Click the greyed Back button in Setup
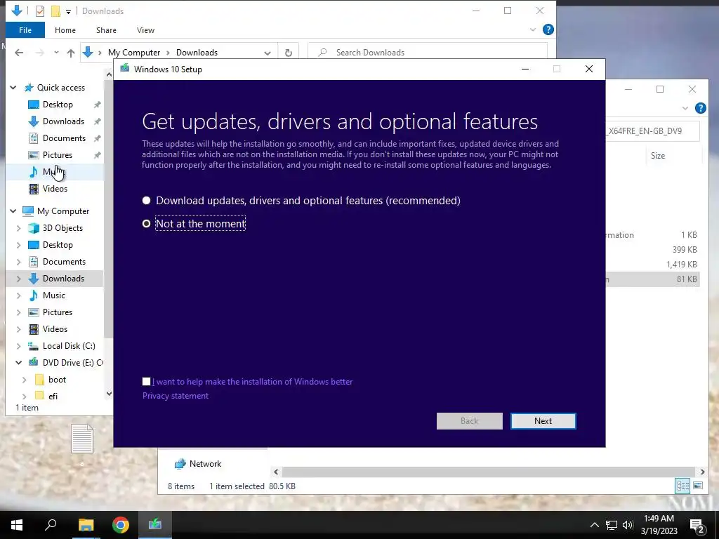The height and width of the screenshot is (539, 719). [x=469, y=421]
